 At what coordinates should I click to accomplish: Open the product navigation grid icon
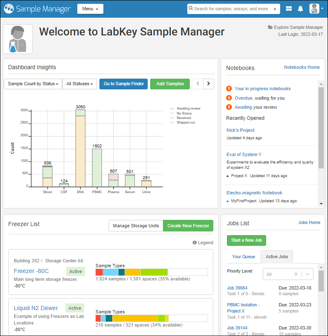(289, 9)
